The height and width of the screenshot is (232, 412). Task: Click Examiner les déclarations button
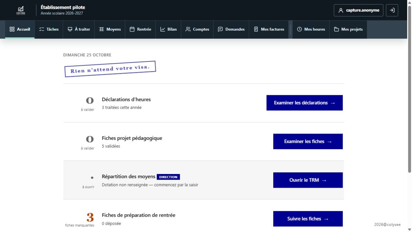coord(305,103)
